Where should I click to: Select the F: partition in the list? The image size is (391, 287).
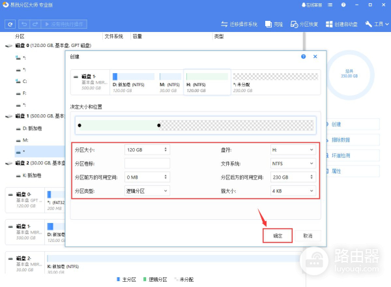25,93
